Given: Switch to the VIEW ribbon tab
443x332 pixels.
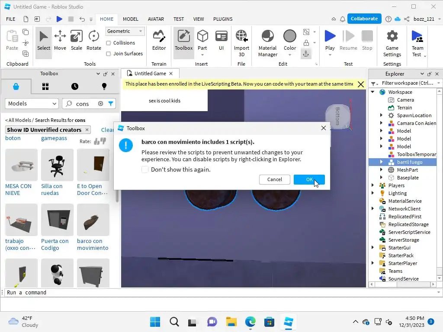Looking at the screenshot, I should coord(198,19).
